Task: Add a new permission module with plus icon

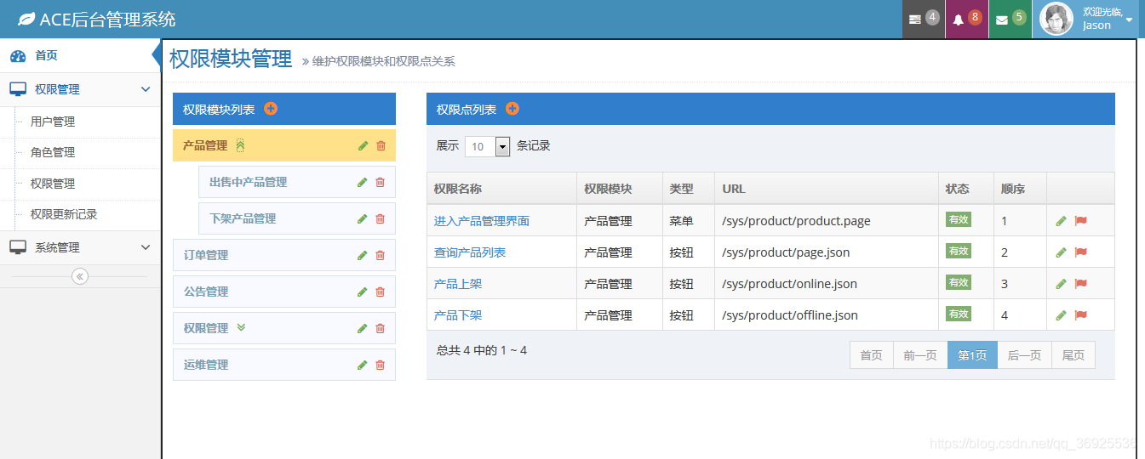Action: [271, 109]
